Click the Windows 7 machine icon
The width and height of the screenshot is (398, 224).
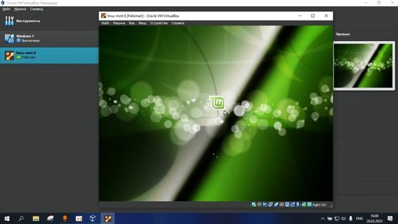[x=9, y=39]
